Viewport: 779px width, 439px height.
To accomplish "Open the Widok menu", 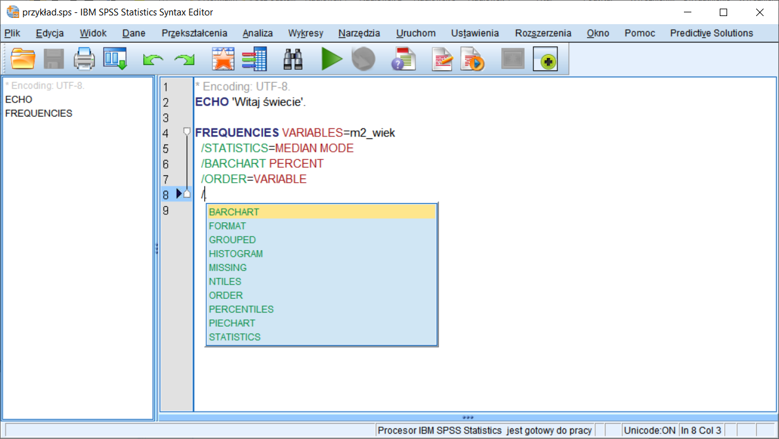I will (93, 33).
